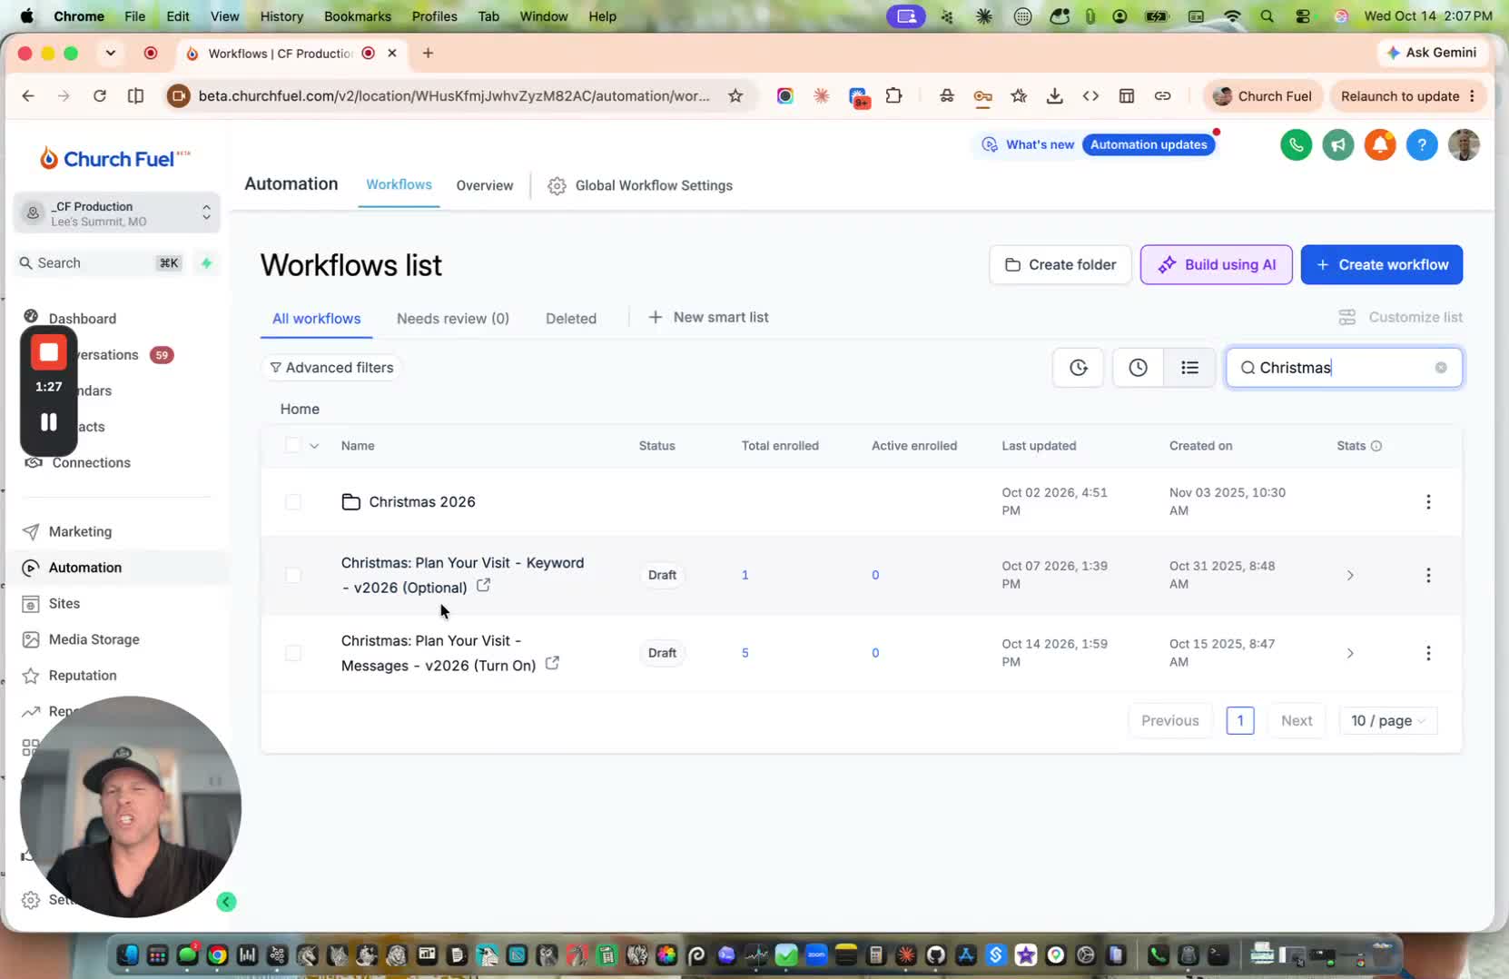
Task: Click the blue help question mark icon
Action: click(x=1422, y=145)
